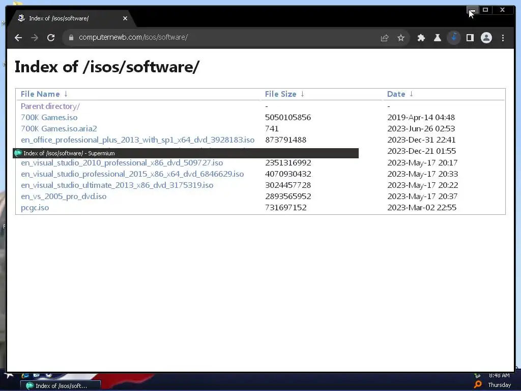521x391 pixels.
Task: Download the Office Professional Plus 2013 iso
Action: point(137,140)
